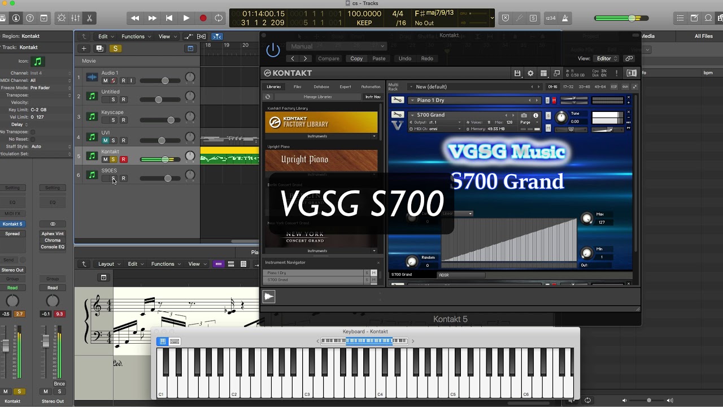Screen dimensions: 723x407
Task: Select the 17-32 rack page button
Action: click(x=568, y=86)
